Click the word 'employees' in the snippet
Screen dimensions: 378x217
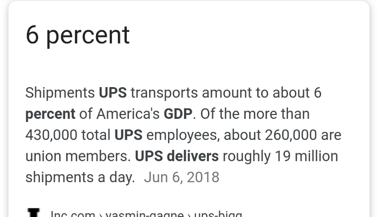tap(183, 136)
